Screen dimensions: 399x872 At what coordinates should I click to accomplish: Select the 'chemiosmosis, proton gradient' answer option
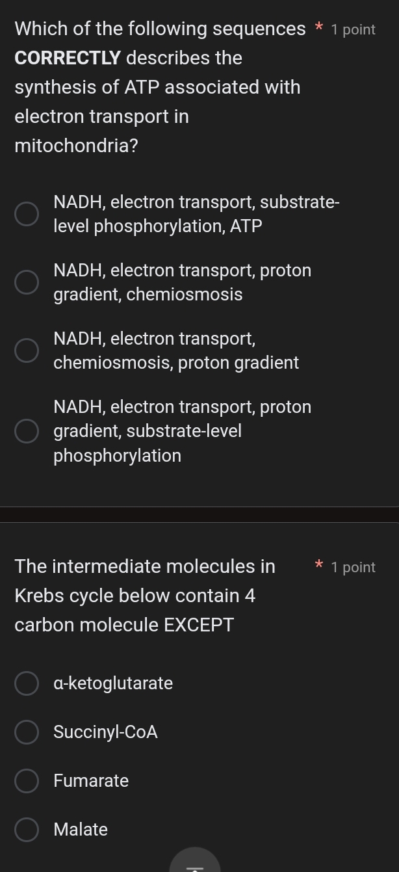coord(27,350)
